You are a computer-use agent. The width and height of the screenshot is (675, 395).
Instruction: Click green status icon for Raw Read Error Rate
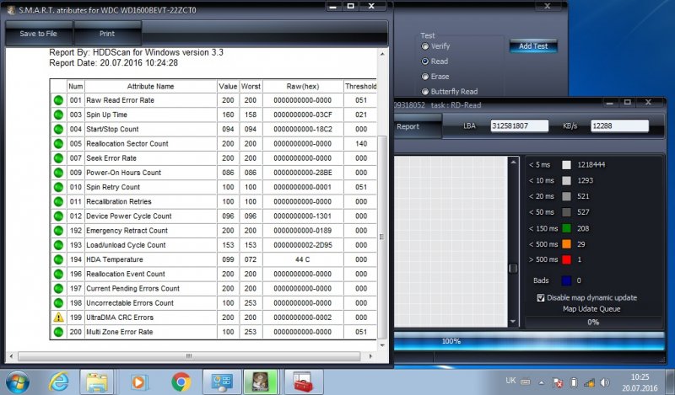pos(59,100)
